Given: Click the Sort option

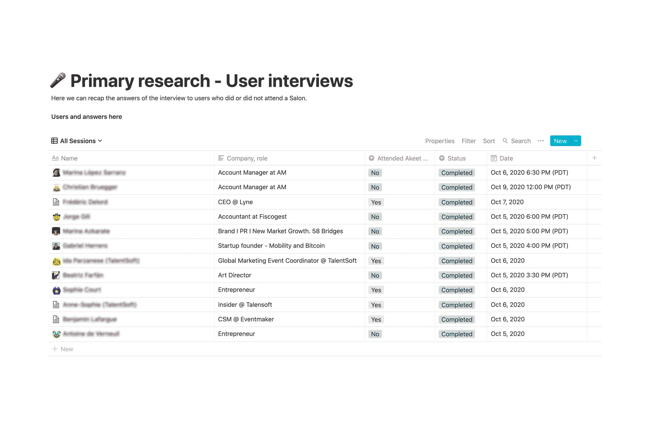Looking at the screenshot, I should pyautogui.click(x=489, y=141).
